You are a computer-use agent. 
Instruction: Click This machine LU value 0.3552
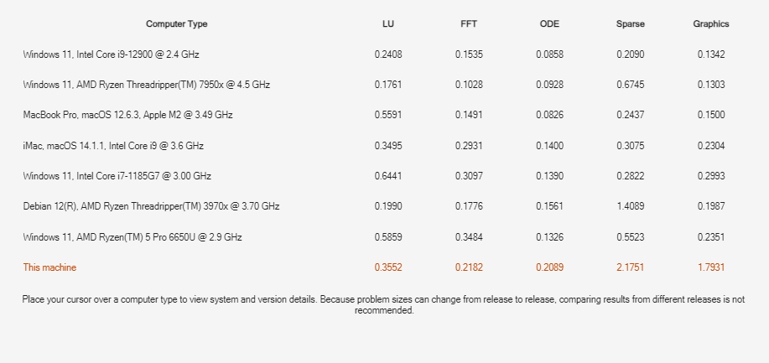point(388,267)
